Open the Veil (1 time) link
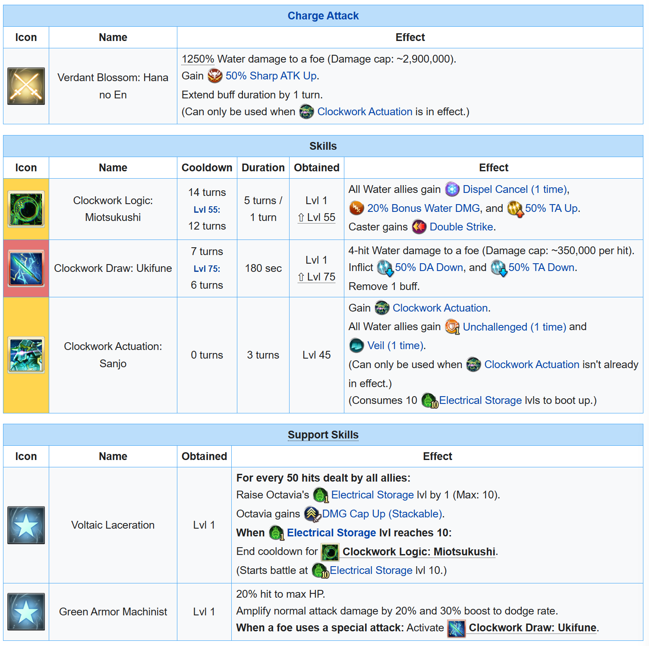 coord(395,346)
